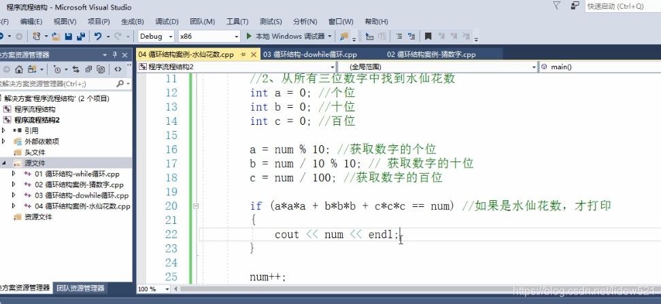Toggle Show All Files in Solution Explorer

click(x=101, y=69)
